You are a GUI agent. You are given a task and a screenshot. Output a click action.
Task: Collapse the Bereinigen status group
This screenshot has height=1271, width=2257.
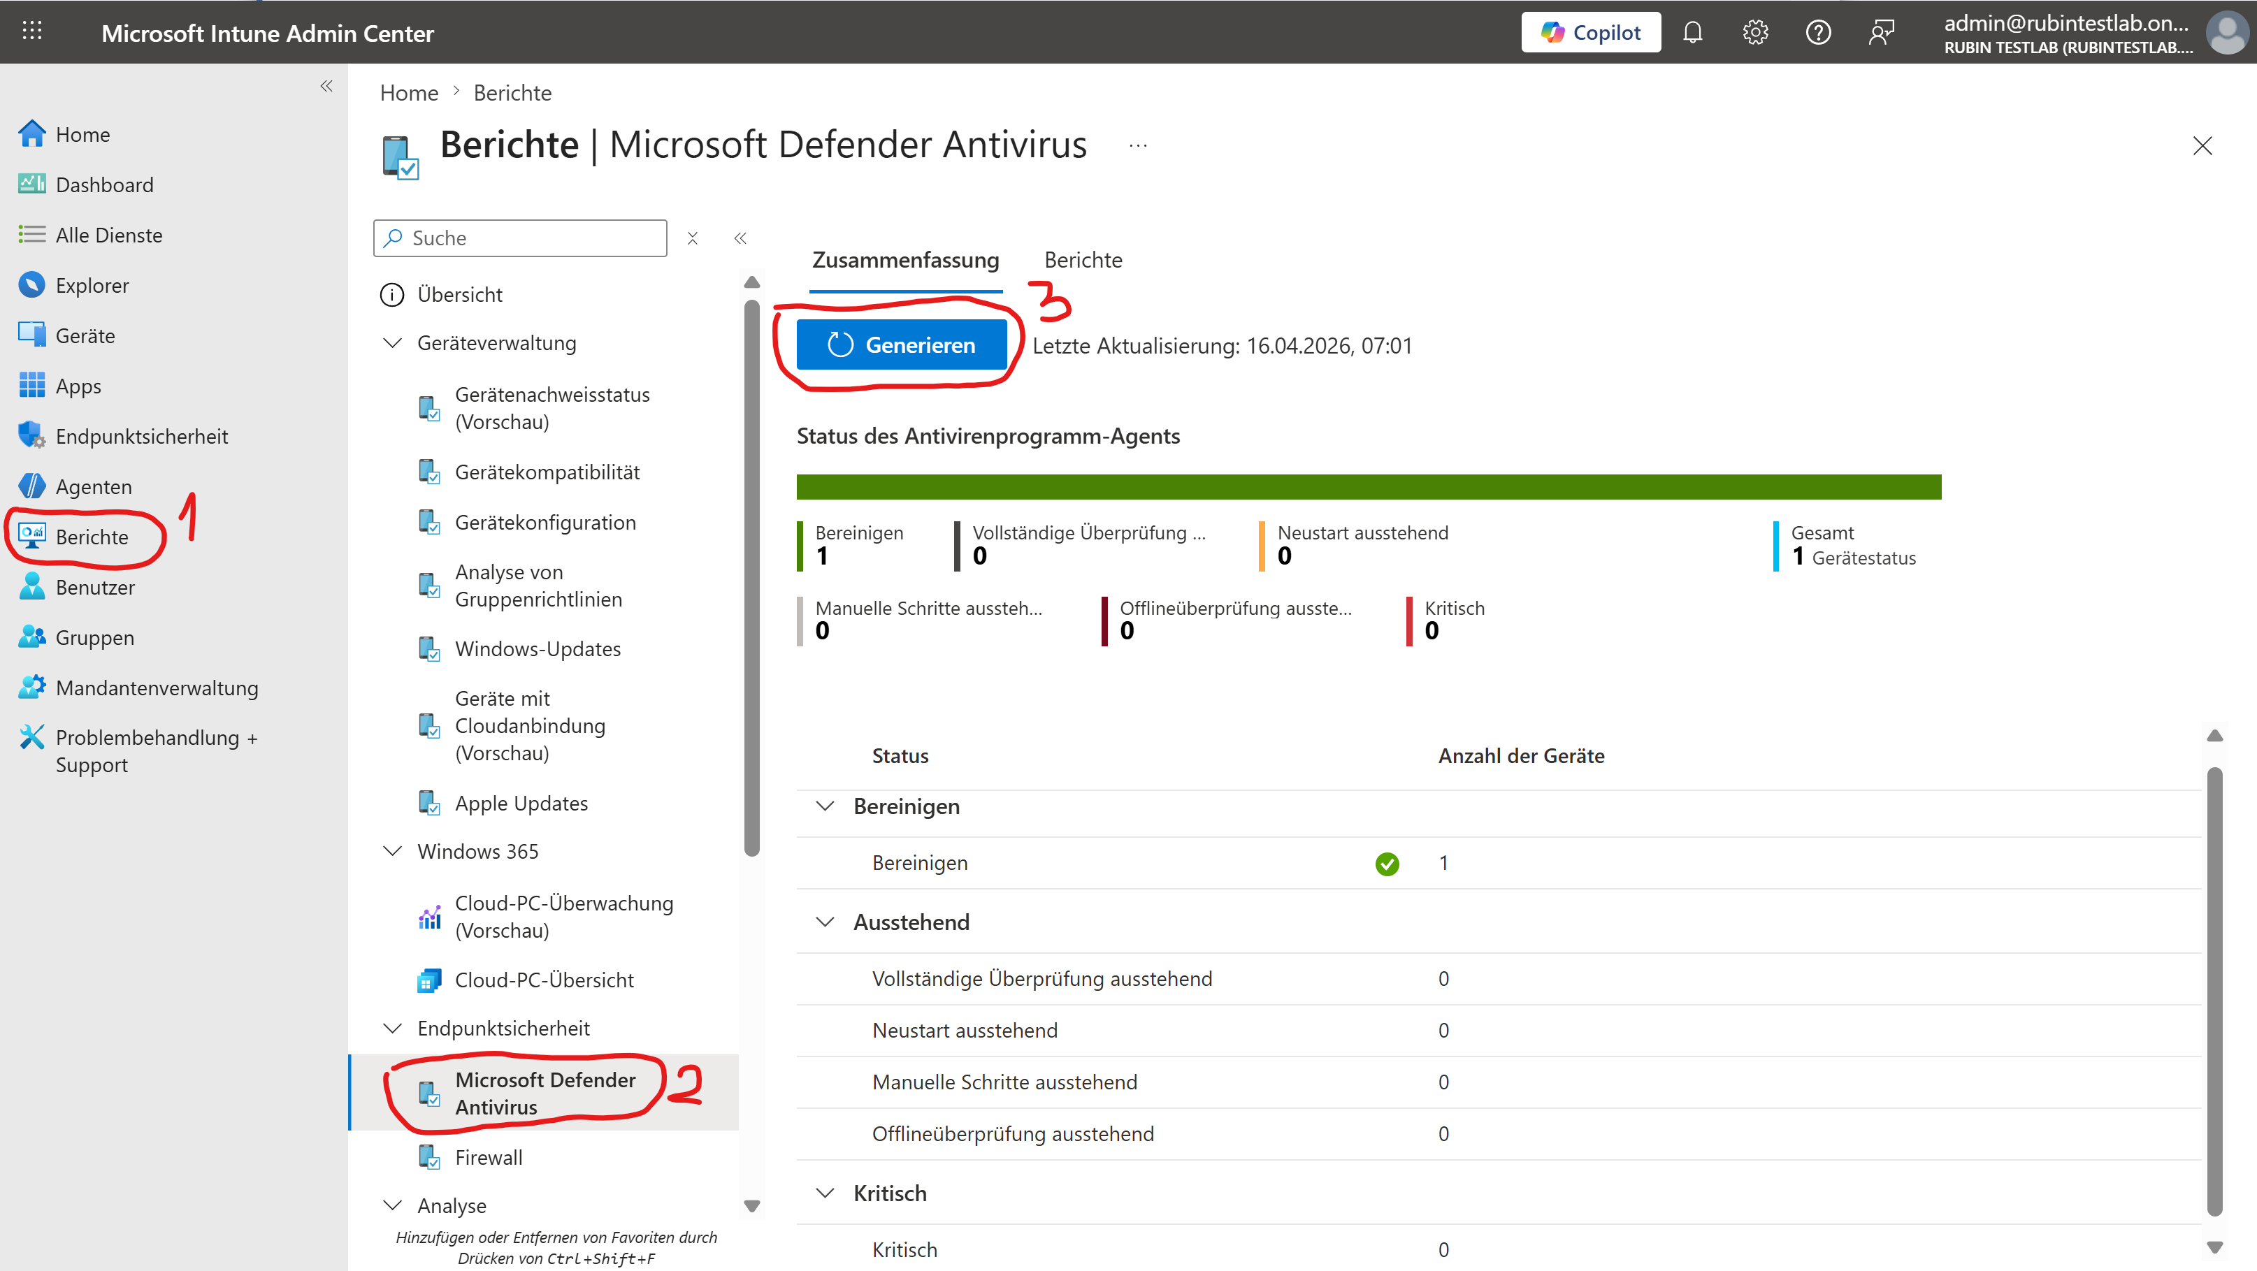[825, 806]
